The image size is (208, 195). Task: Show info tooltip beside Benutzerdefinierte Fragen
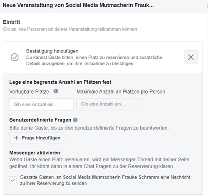(75, 120)
